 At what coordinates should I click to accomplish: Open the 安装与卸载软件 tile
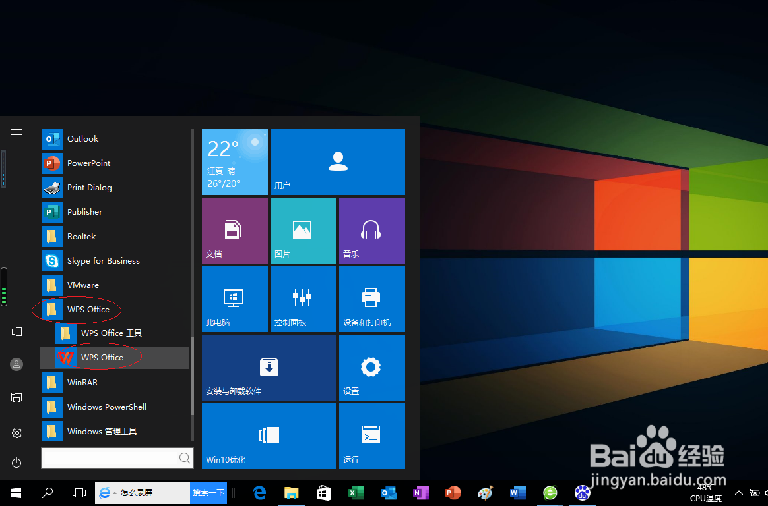point(269,368)
